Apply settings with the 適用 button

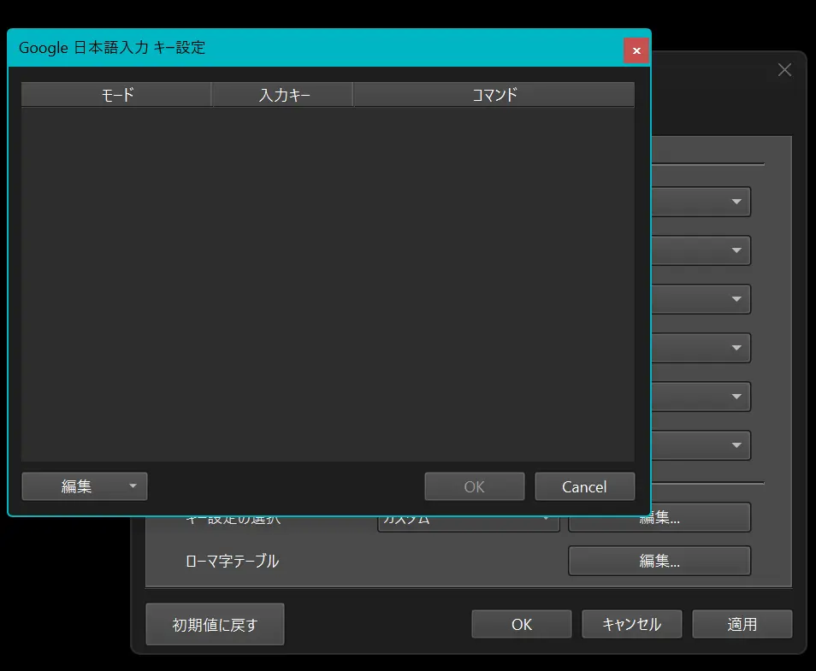(x=742, y=624)
